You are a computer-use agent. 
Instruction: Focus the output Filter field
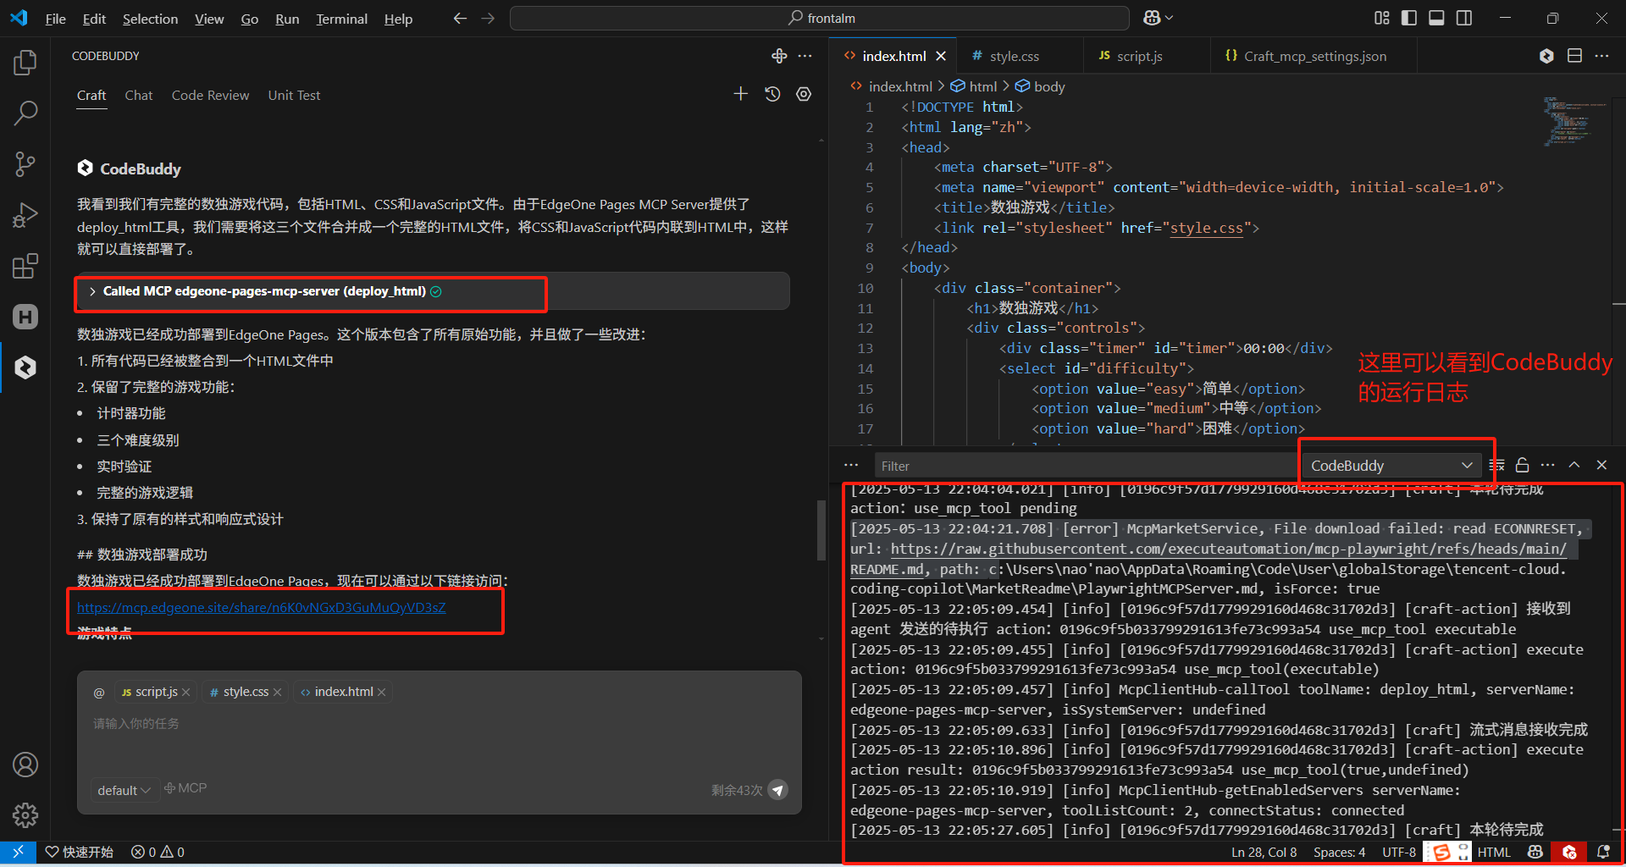1084,466
